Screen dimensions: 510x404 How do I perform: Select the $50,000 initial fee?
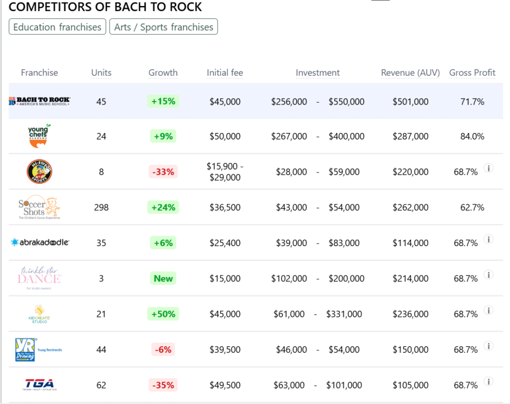225,136
